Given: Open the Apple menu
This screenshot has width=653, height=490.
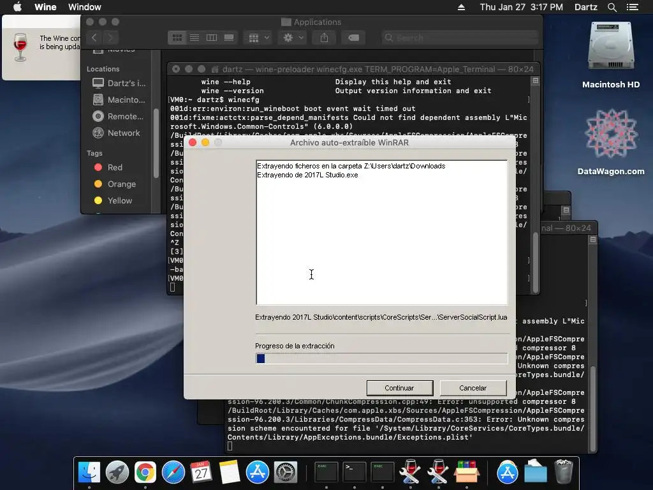Looking at the screenshot, I should [x=17, y=7].
